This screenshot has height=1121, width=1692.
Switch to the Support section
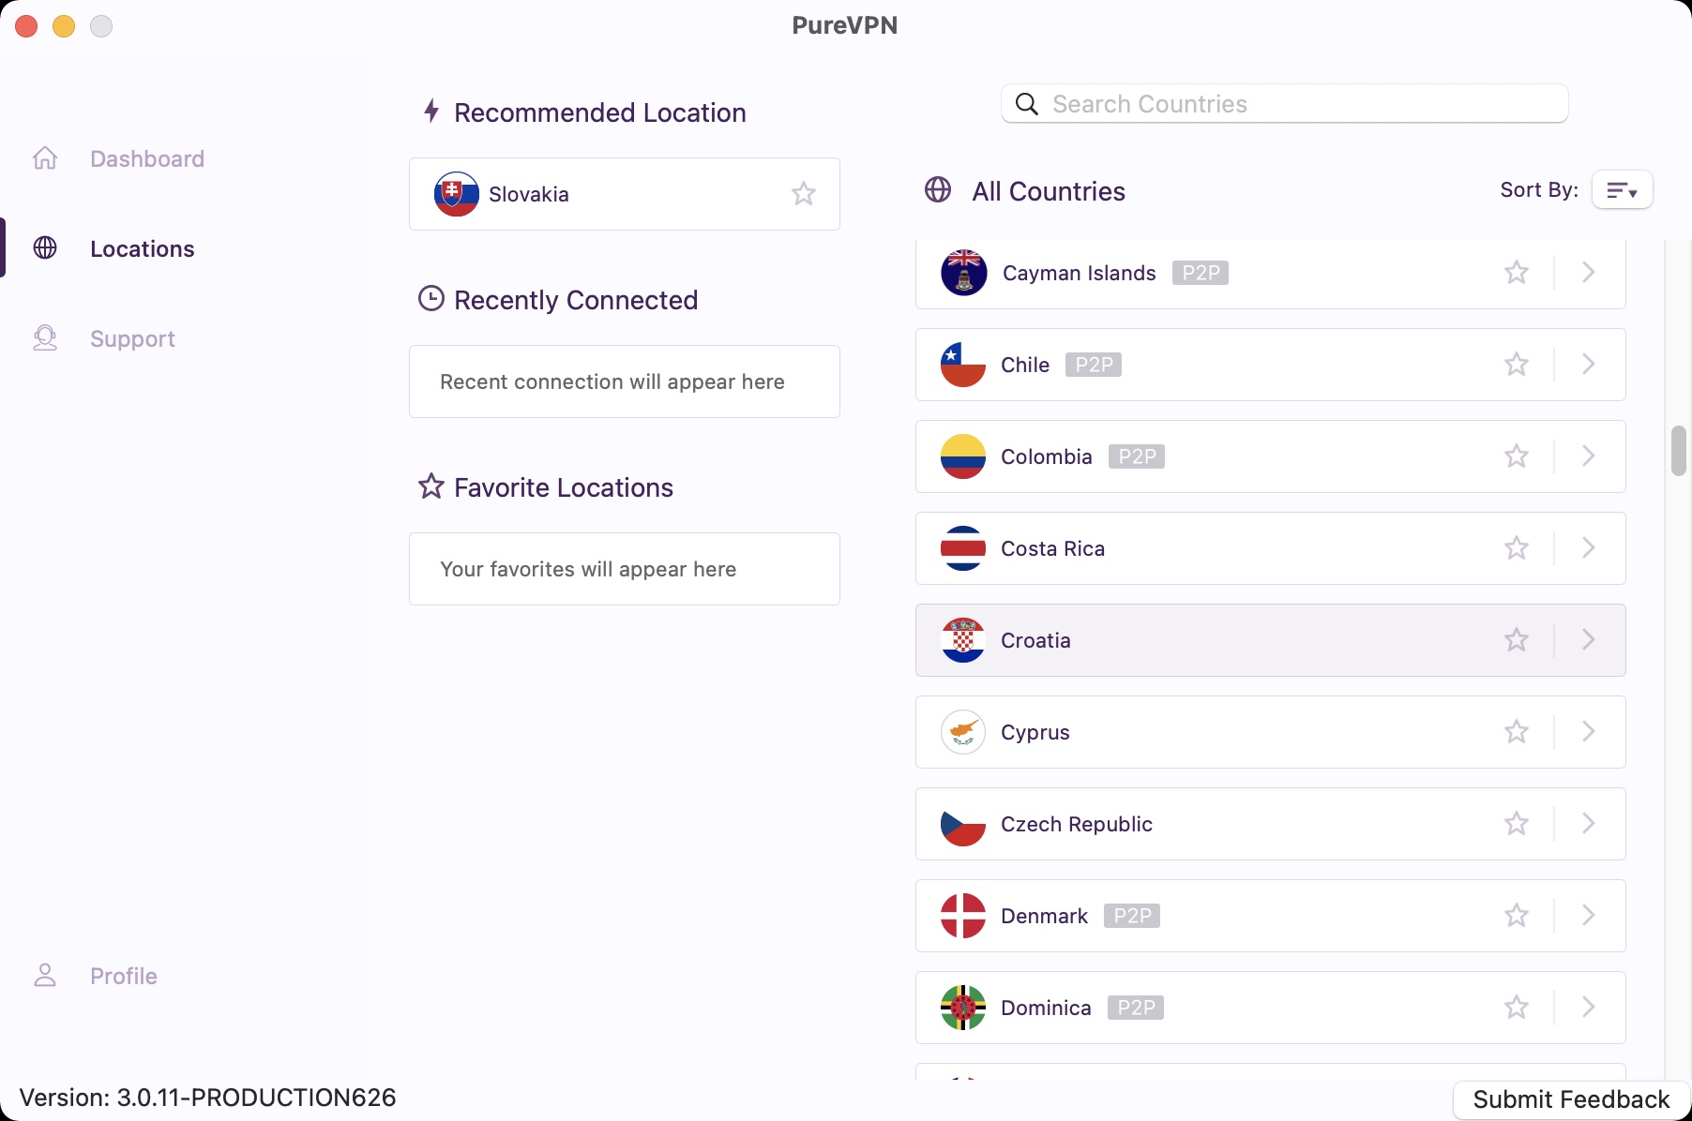(x=132, y=338)
